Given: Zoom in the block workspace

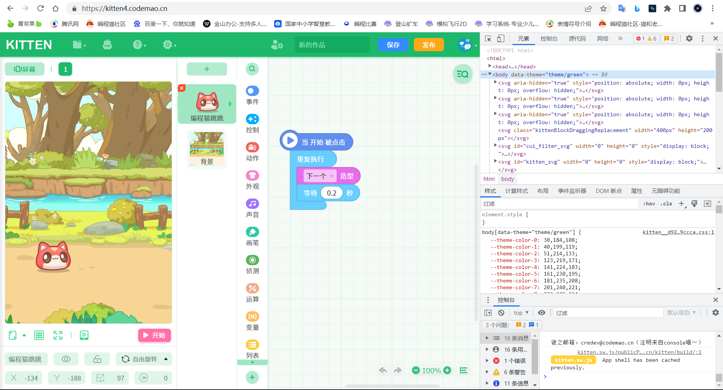Looking at the screenshot, I should [447, 370].
